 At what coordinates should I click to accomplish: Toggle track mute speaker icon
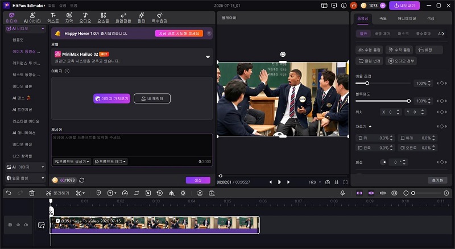[26, 225]
